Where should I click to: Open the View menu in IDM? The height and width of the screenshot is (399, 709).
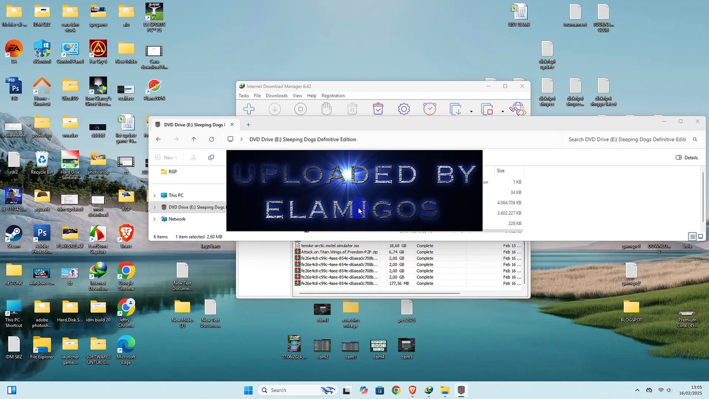point(297,96)
